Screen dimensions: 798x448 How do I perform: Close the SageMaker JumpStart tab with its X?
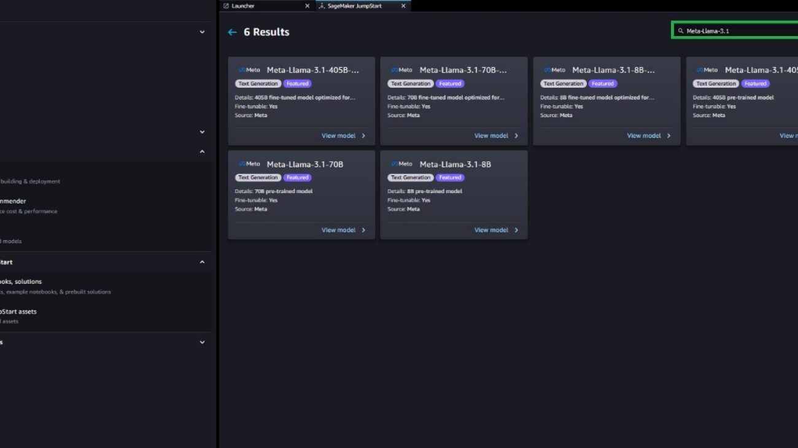tap(403, 6)
